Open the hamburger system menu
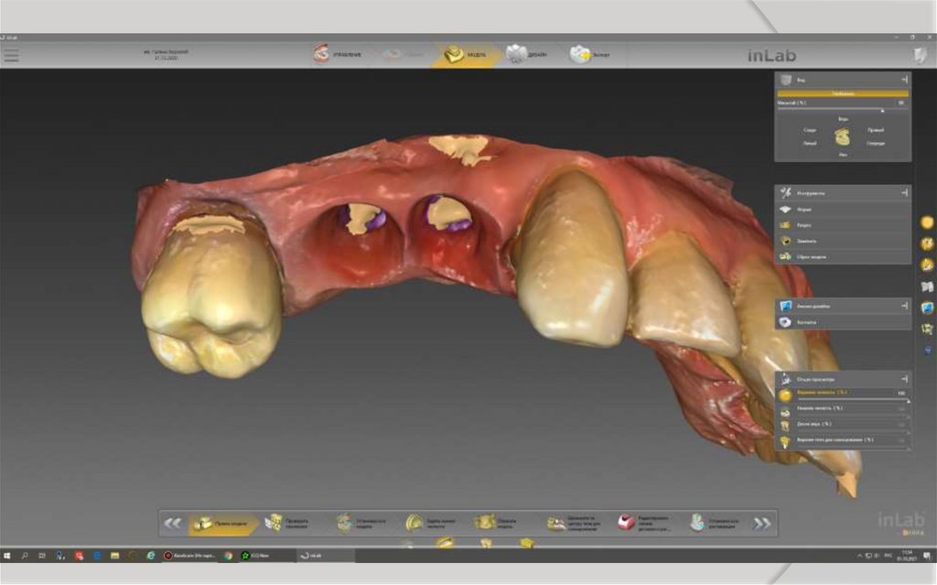The image size is (937, 585). [11, 55]
